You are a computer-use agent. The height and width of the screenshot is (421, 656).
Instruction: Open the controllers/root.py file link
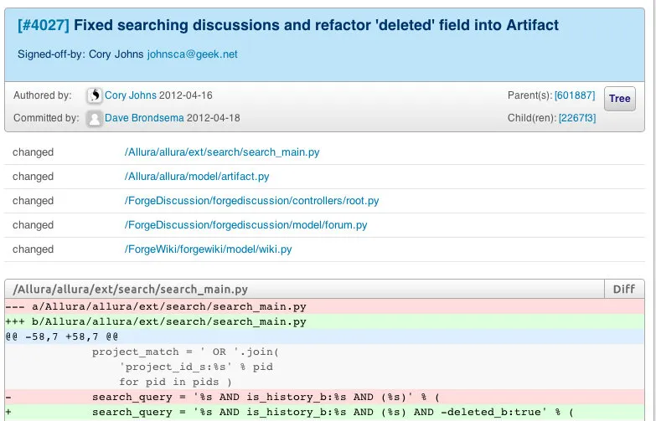[251, 201]
